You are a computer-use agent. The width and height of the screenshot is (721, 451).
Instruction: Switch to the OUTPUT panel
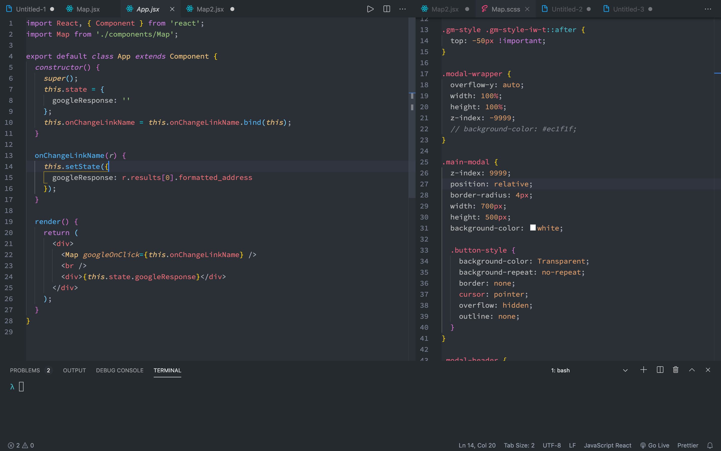coord(74,370)
